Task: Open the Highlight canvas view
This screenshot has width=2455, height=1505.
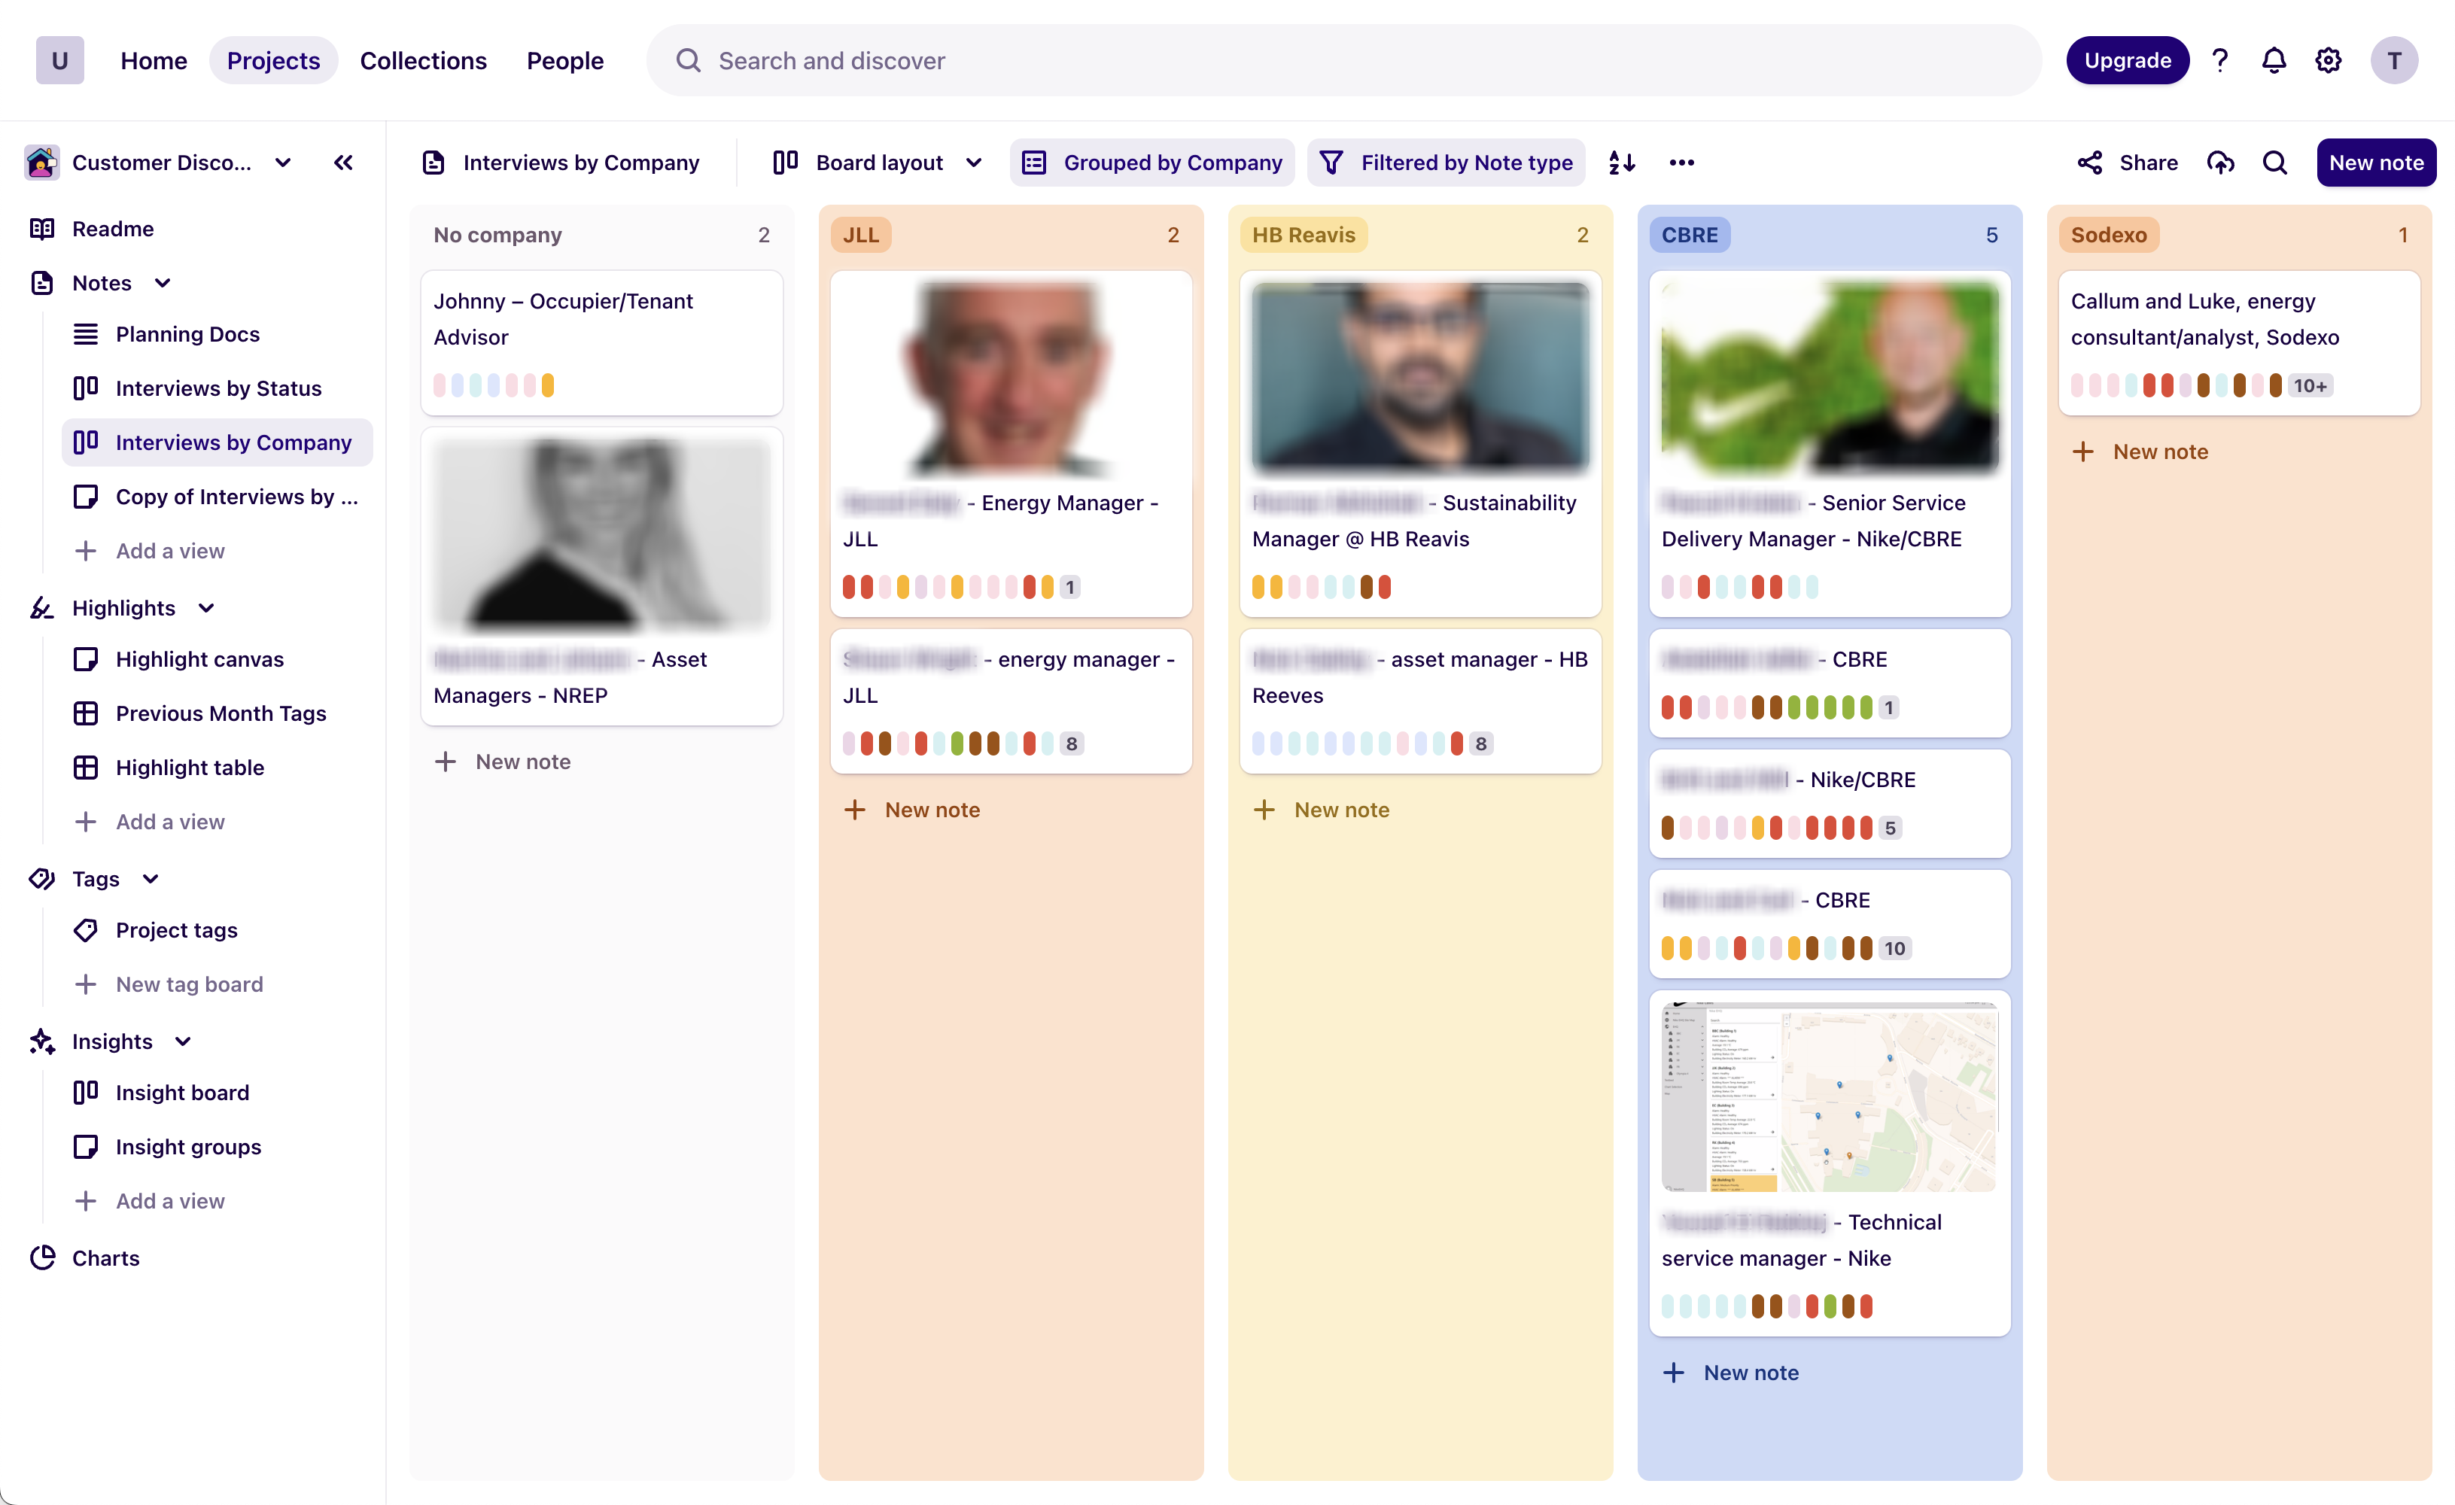Action: 199,659
